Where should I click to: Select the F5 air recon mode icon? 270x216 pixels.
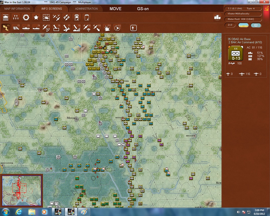(x=46, y=28)
